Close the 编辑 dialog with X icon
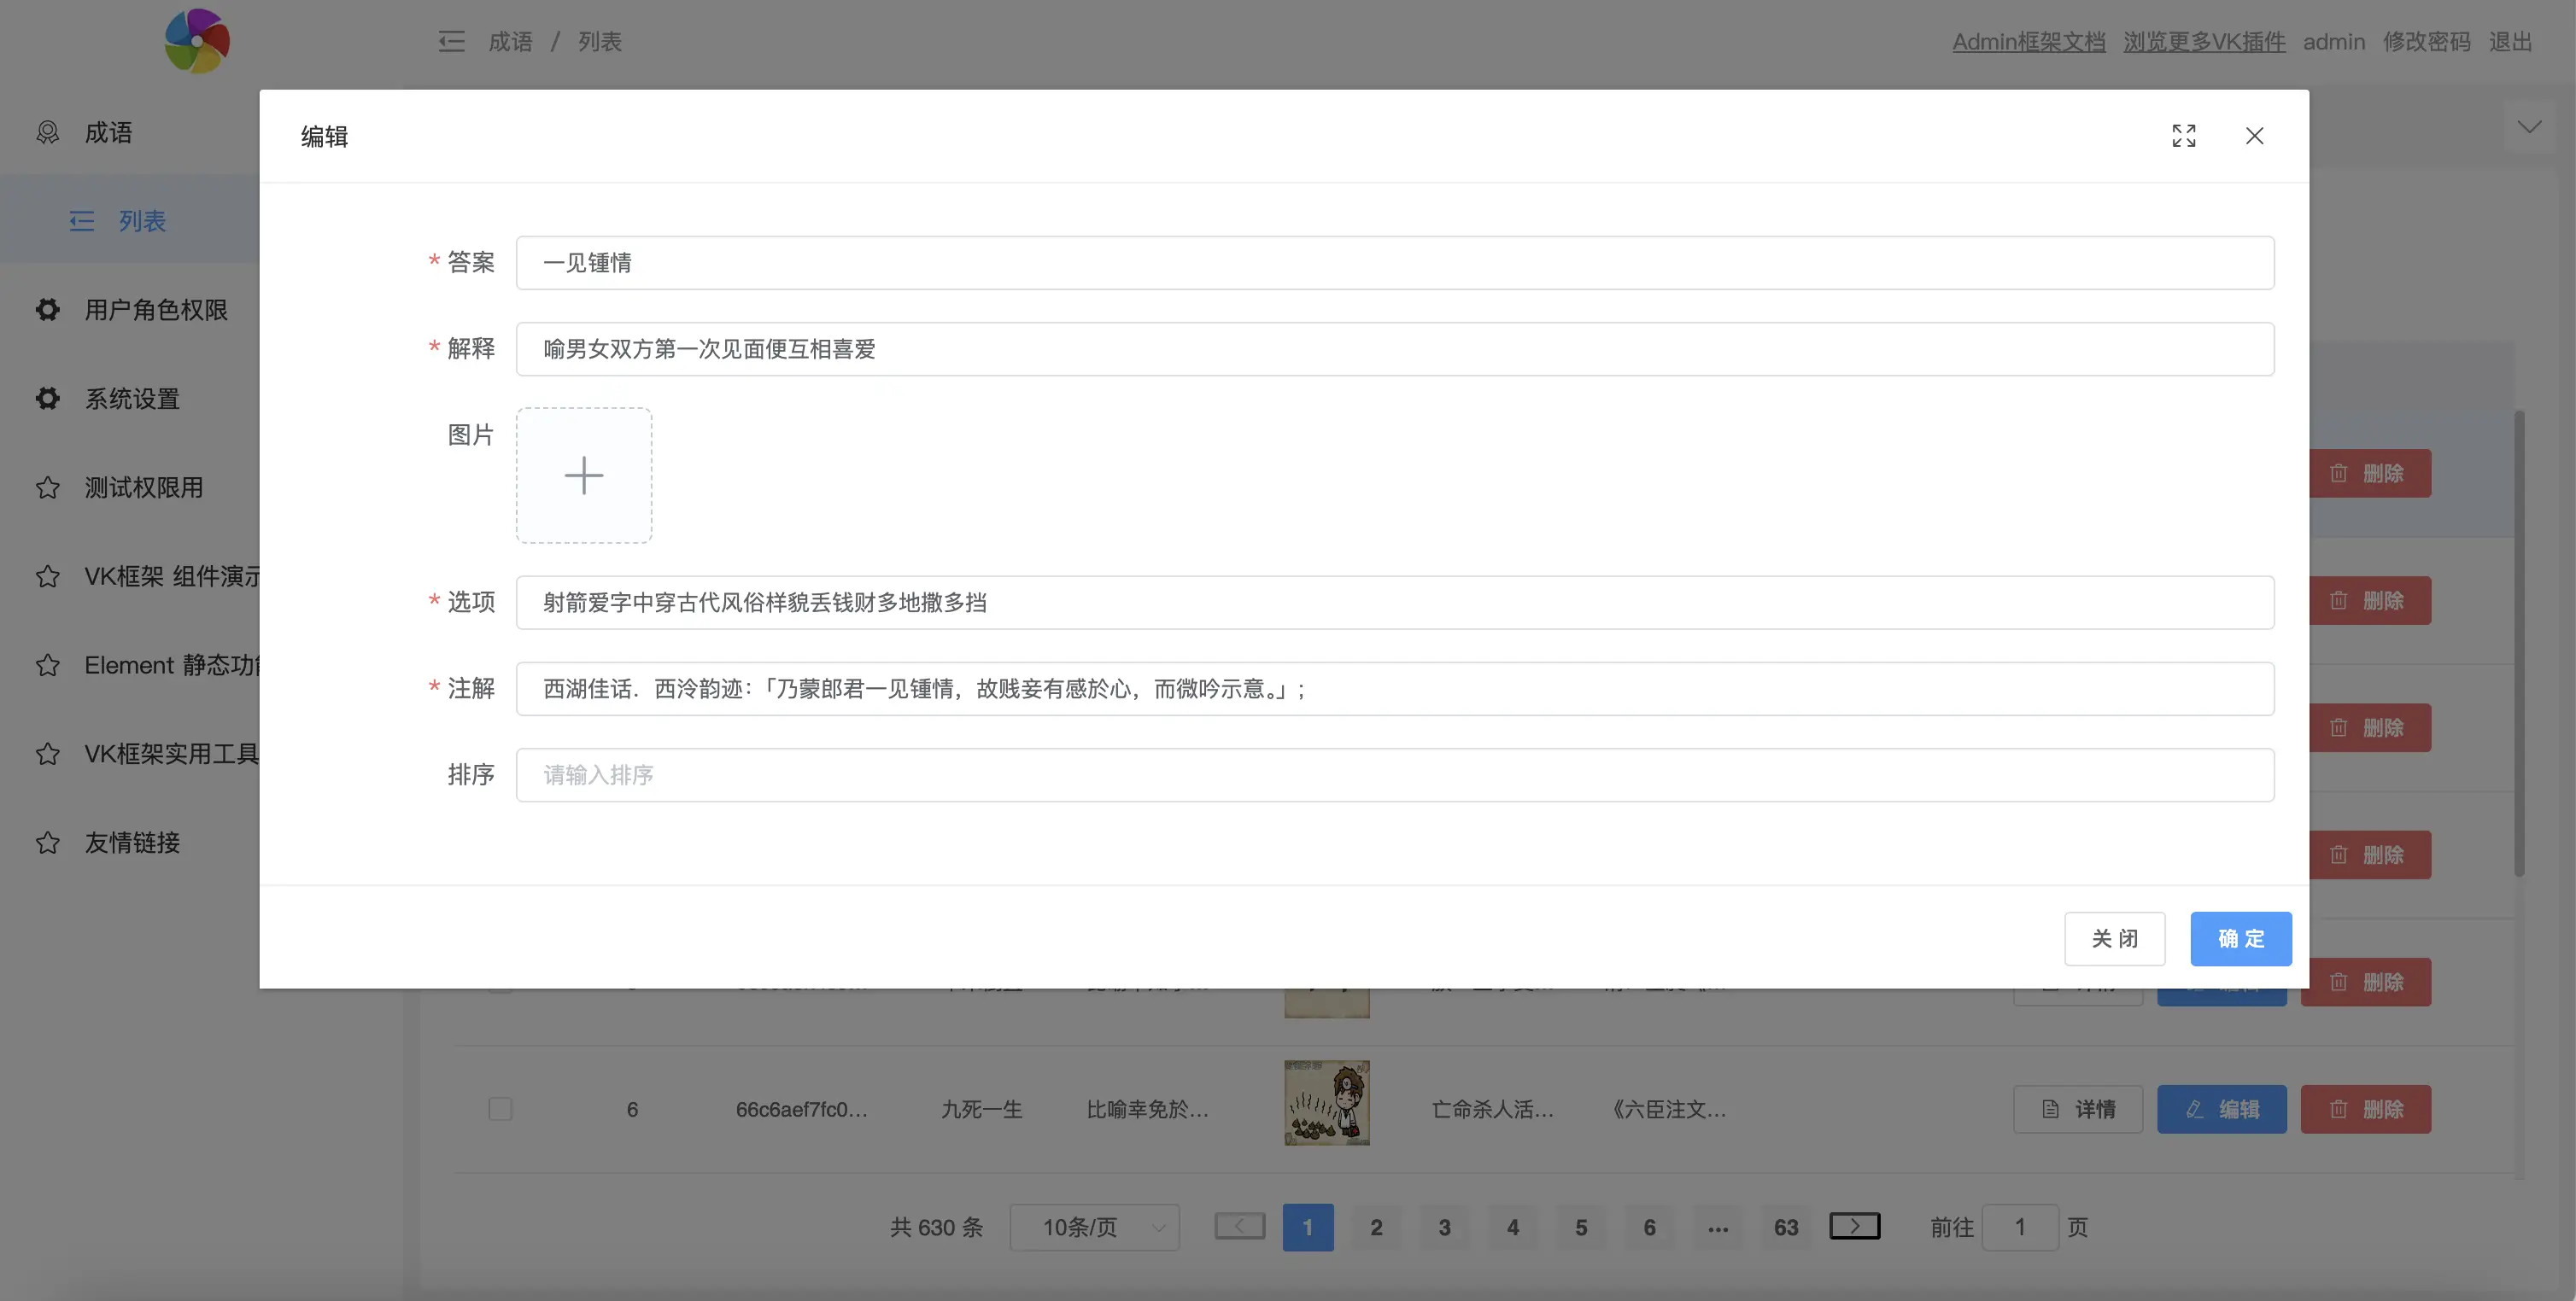The width and height of the screenshot is (2576, 1301). tap(2254, 136)
